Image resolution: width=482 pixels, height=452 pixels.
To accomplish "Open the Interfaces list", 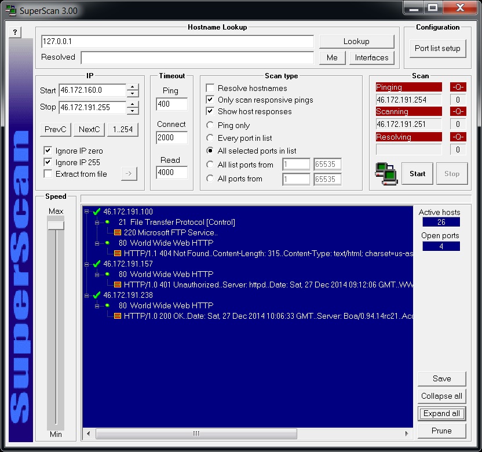I will coord(372,58).
